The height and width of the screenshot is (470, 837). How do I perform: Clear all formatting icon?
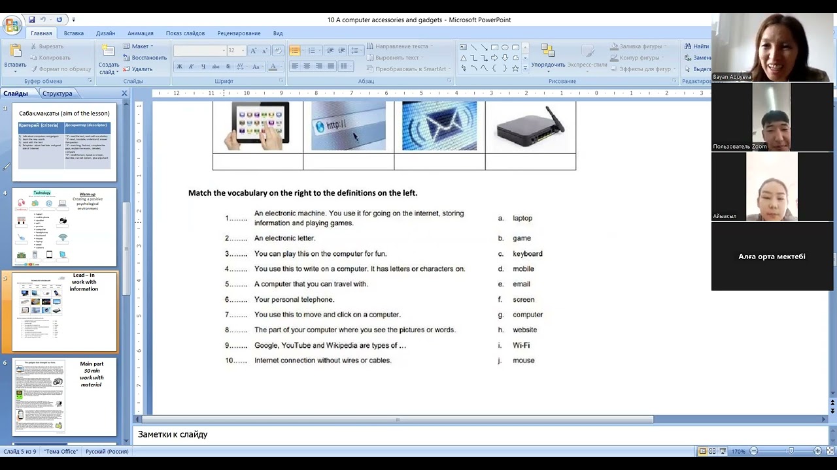point(278,50)
